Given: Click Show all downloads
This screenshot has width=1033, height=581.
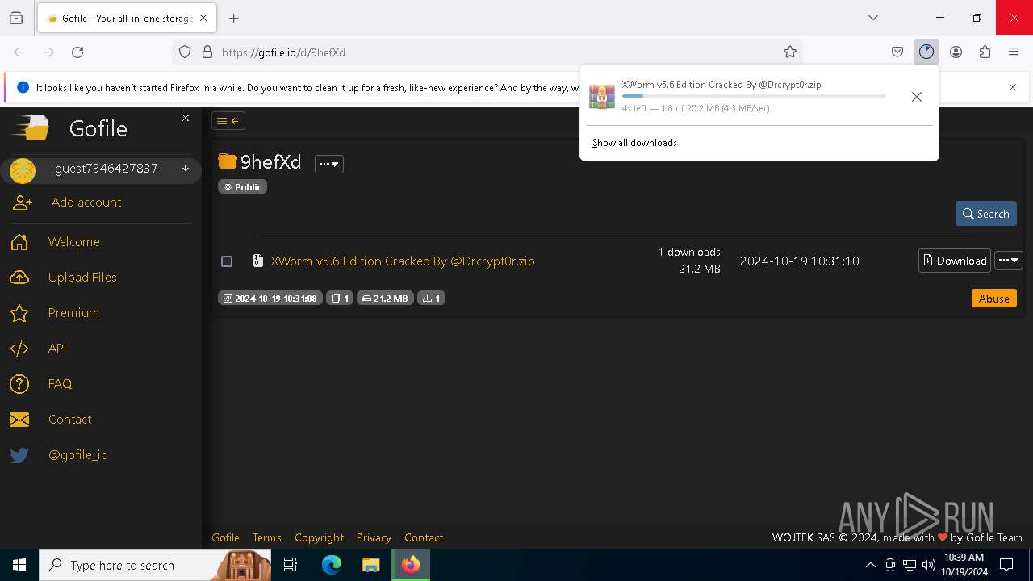Looking at the screenshot, I should click(x=634, y=143).
